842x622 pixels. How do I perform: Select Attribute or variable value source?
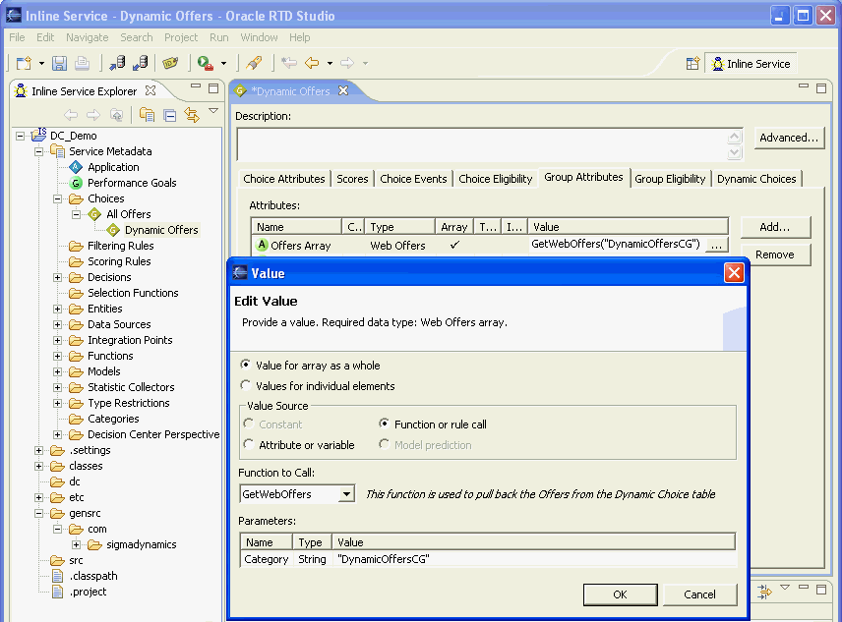pyautogui.click(x=248, y=444)
